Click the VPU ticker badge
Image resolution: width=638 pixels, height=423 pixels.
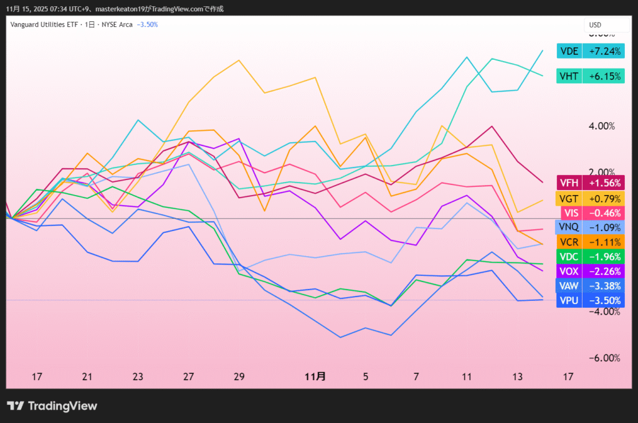tap(569, 300)
